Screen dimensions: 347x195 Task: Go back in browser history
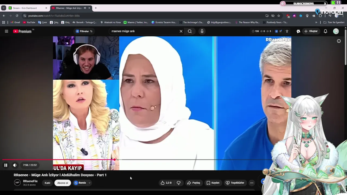pos(4,16)
